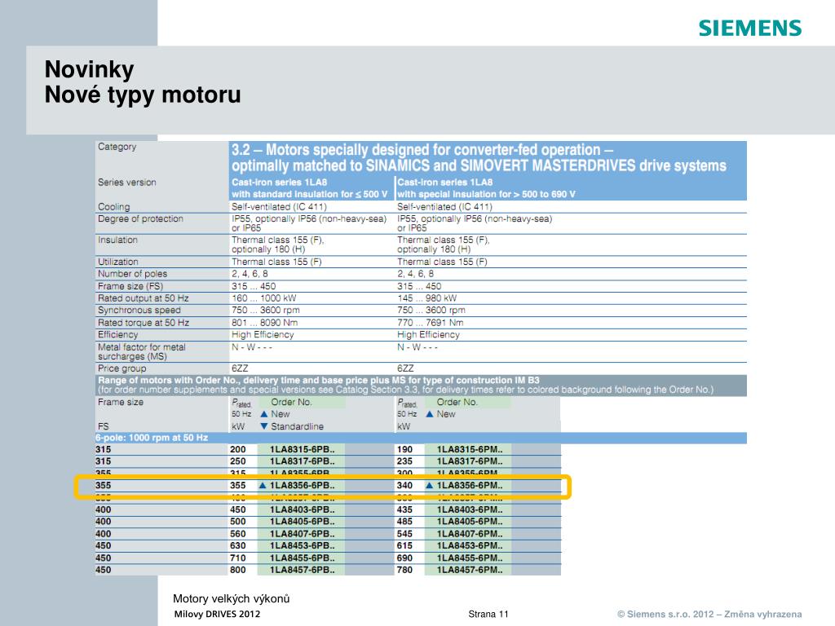Viewport: 835px width, 626px height.
Task: Click the value '801 ... 8090 Nm'
Action: (265, 323)
